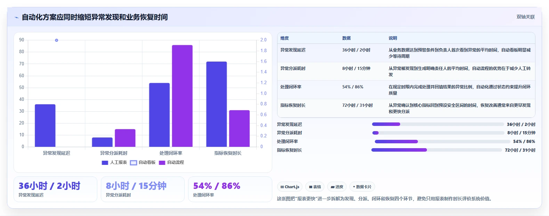Click the 异常分派耗时 label on the chart x-axis
This screenshot has width=549, height=216.
click(114, 153)
